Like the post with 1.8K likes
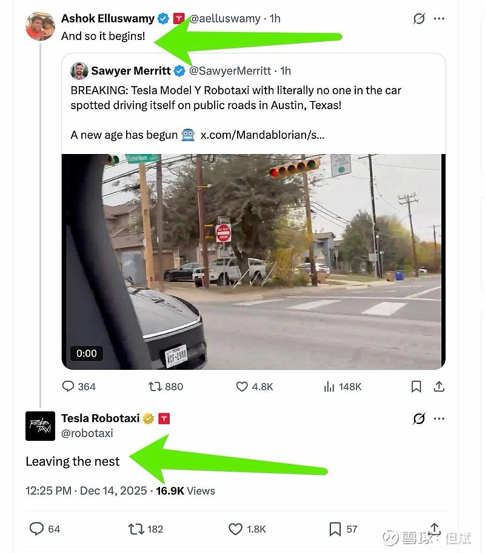 (x=236, y=529)
